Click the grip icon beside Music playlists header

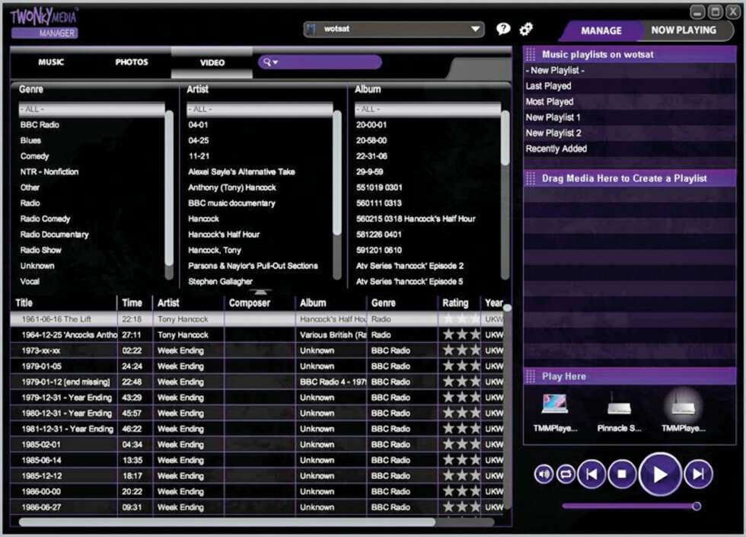coord(531,54)
